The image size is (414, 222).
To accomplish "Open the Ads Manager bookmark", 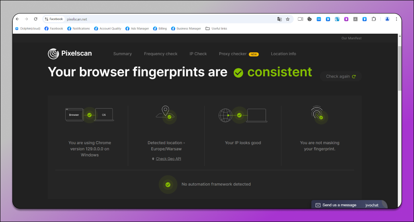I will (137, 29).
